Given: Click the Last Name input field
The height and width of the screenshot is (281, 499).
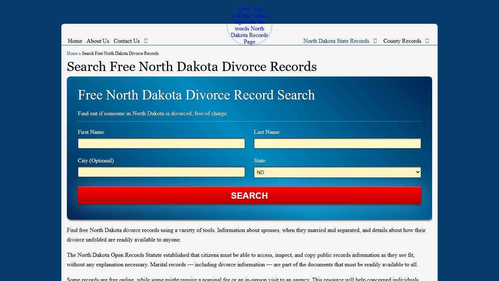Looking at the screenshot, I should (x=337, y=143).
